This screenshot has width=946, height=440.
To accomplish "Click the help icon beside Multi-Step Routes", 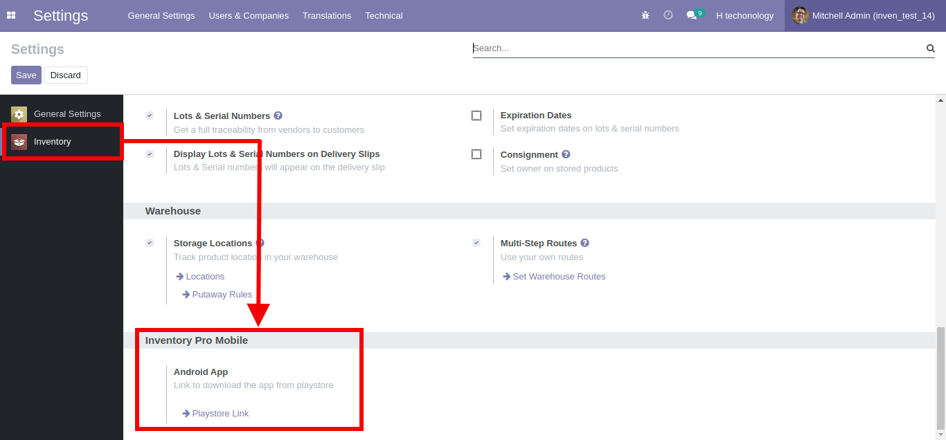I will [x=584, y=243].
